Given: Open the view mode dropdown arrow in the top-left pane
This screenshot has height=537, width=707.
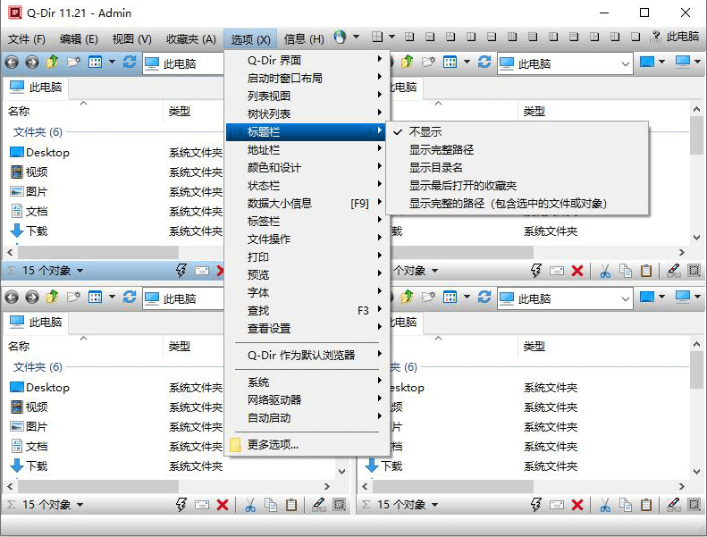Looking at the screenshot, I should [112, 62].
